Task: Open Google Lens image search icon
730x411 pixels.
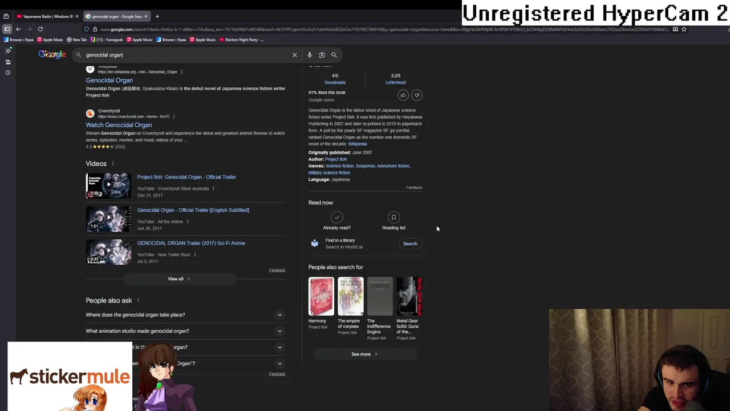Action: click(x=322, y=55)
